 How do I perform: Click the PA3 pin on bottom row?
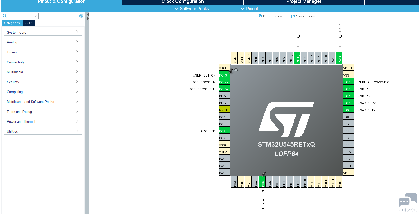pyautogui.click(x=234, y=182)
